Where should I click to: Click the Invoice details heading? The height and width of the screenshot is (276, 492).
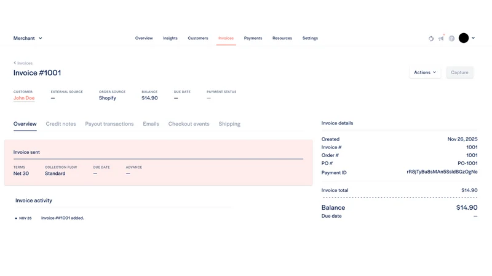click(337, 123)
